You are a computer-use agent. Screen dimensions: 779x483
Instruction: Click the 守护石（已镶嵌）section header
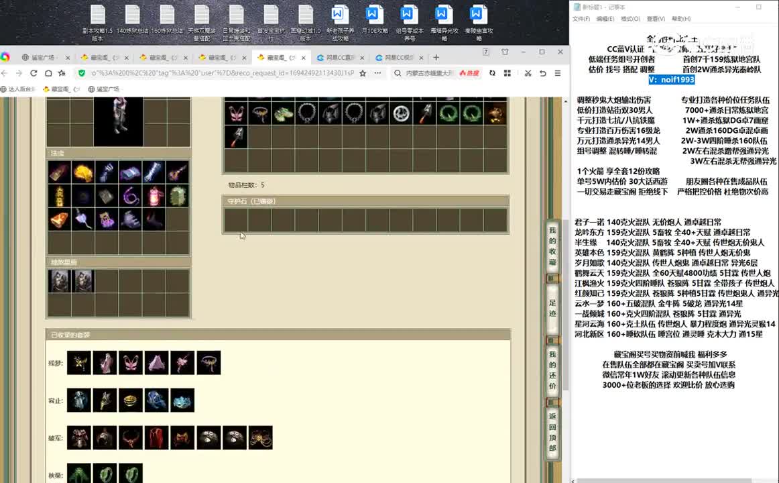click(365, 201)
